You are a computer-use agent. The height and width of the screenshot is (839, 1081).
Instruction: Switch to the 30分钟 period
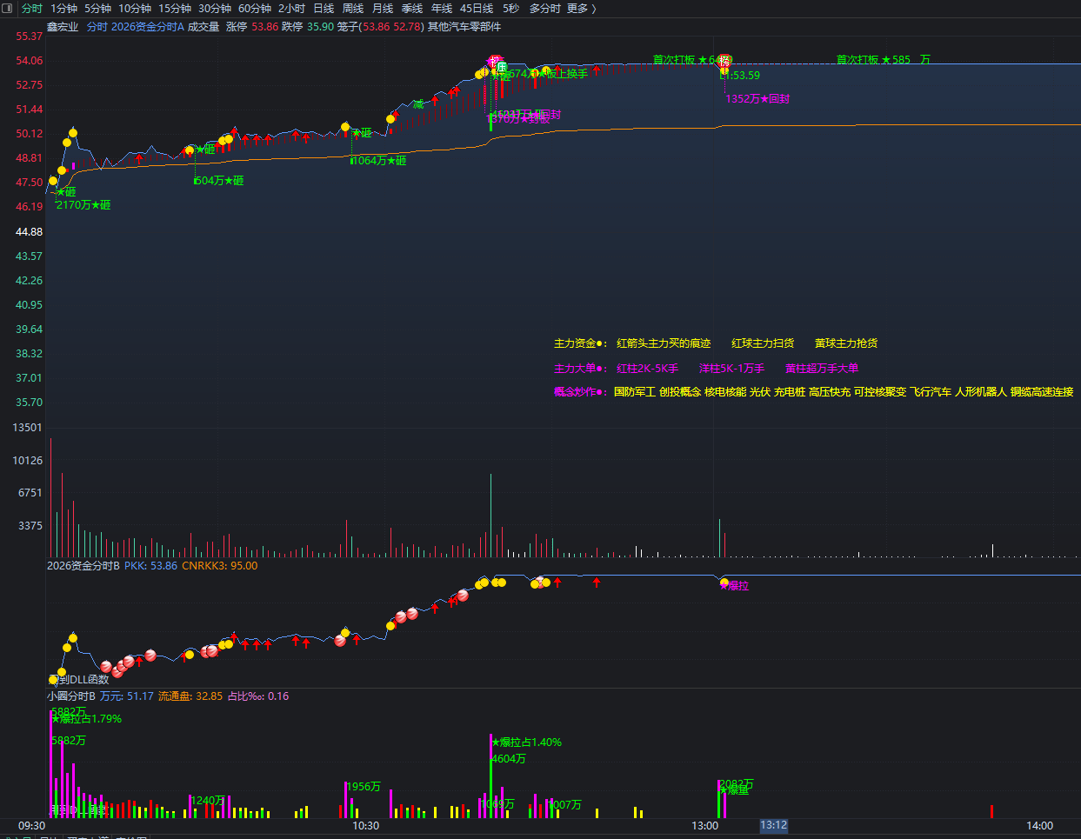pos(215,9)
